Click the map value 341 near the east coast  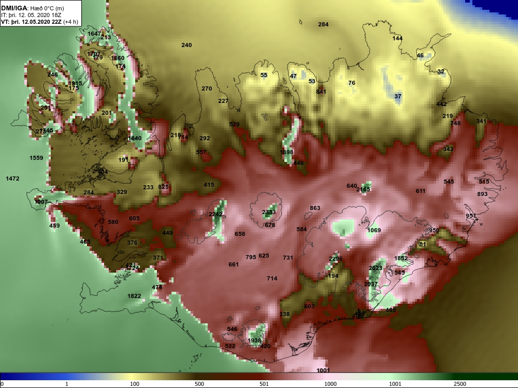(481, 121)
